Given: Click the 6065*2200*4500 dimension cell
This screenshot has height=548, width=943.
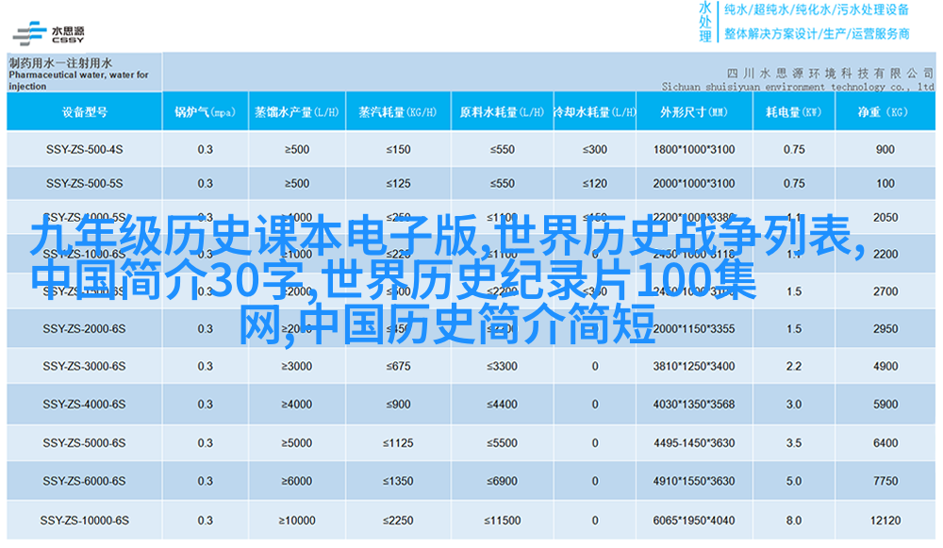Looking at the screenshot, I should point(693,520).
